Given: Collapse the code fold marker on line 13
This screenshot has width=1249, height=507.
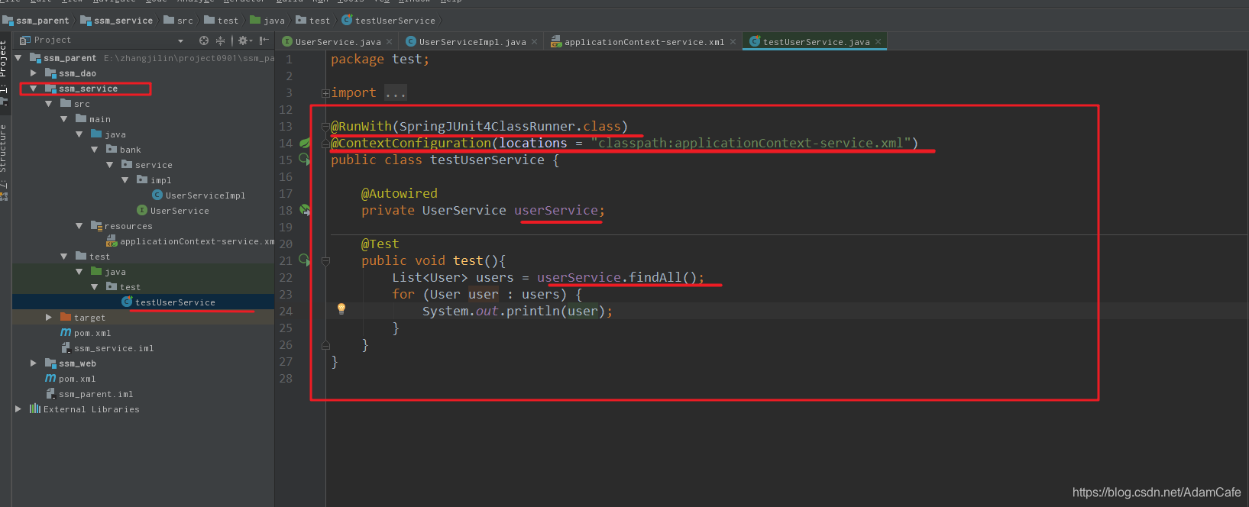Looking at the screenshot, I should [325, 126].
